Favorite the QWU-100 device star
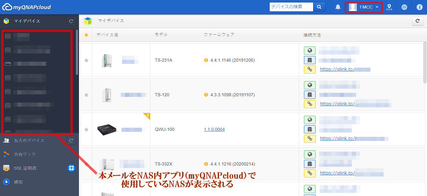This screenshot has width=427, height=196. pos(86,129)
